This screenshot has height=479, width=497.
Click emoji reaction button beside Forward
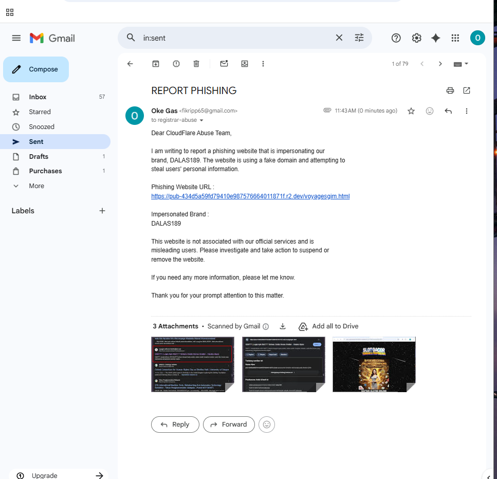[267, 425]
